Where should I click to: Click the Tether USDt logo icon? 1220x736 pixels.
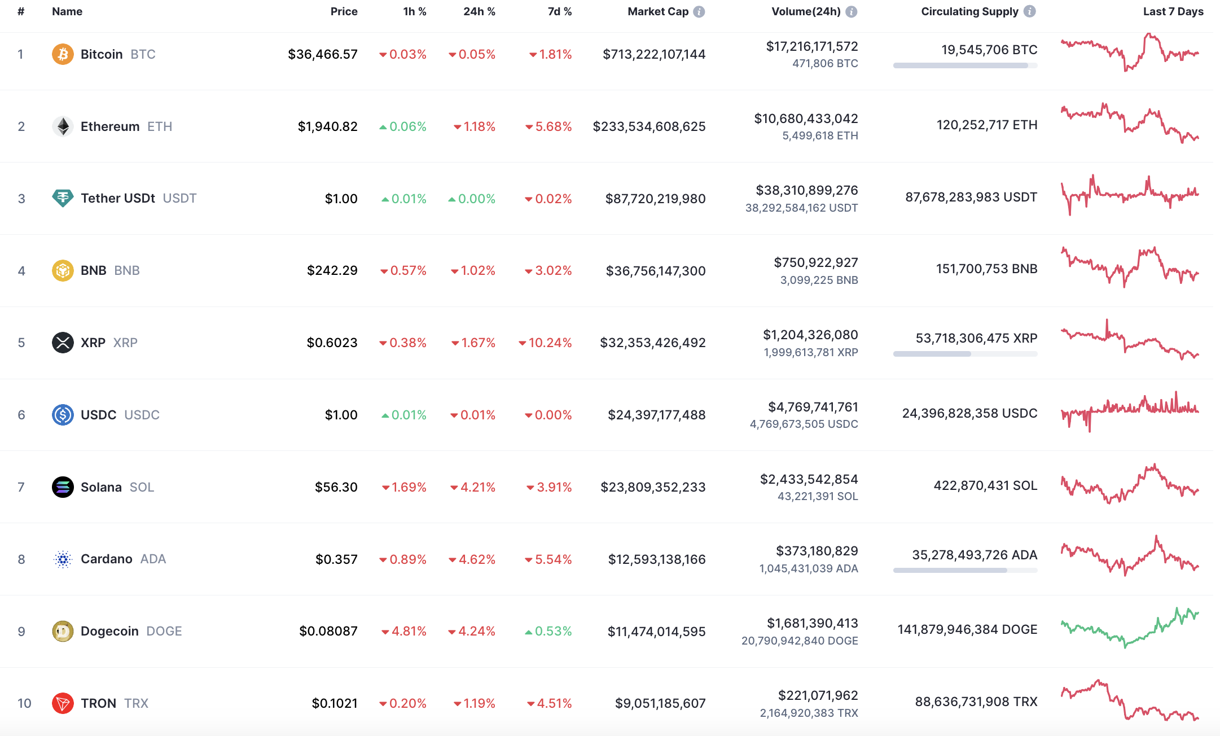[63, 198]
